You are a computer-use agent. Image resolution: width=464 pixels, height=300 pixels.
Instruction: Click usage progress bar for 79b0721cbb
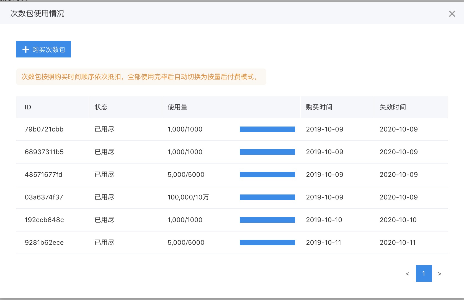pos(267,129)
